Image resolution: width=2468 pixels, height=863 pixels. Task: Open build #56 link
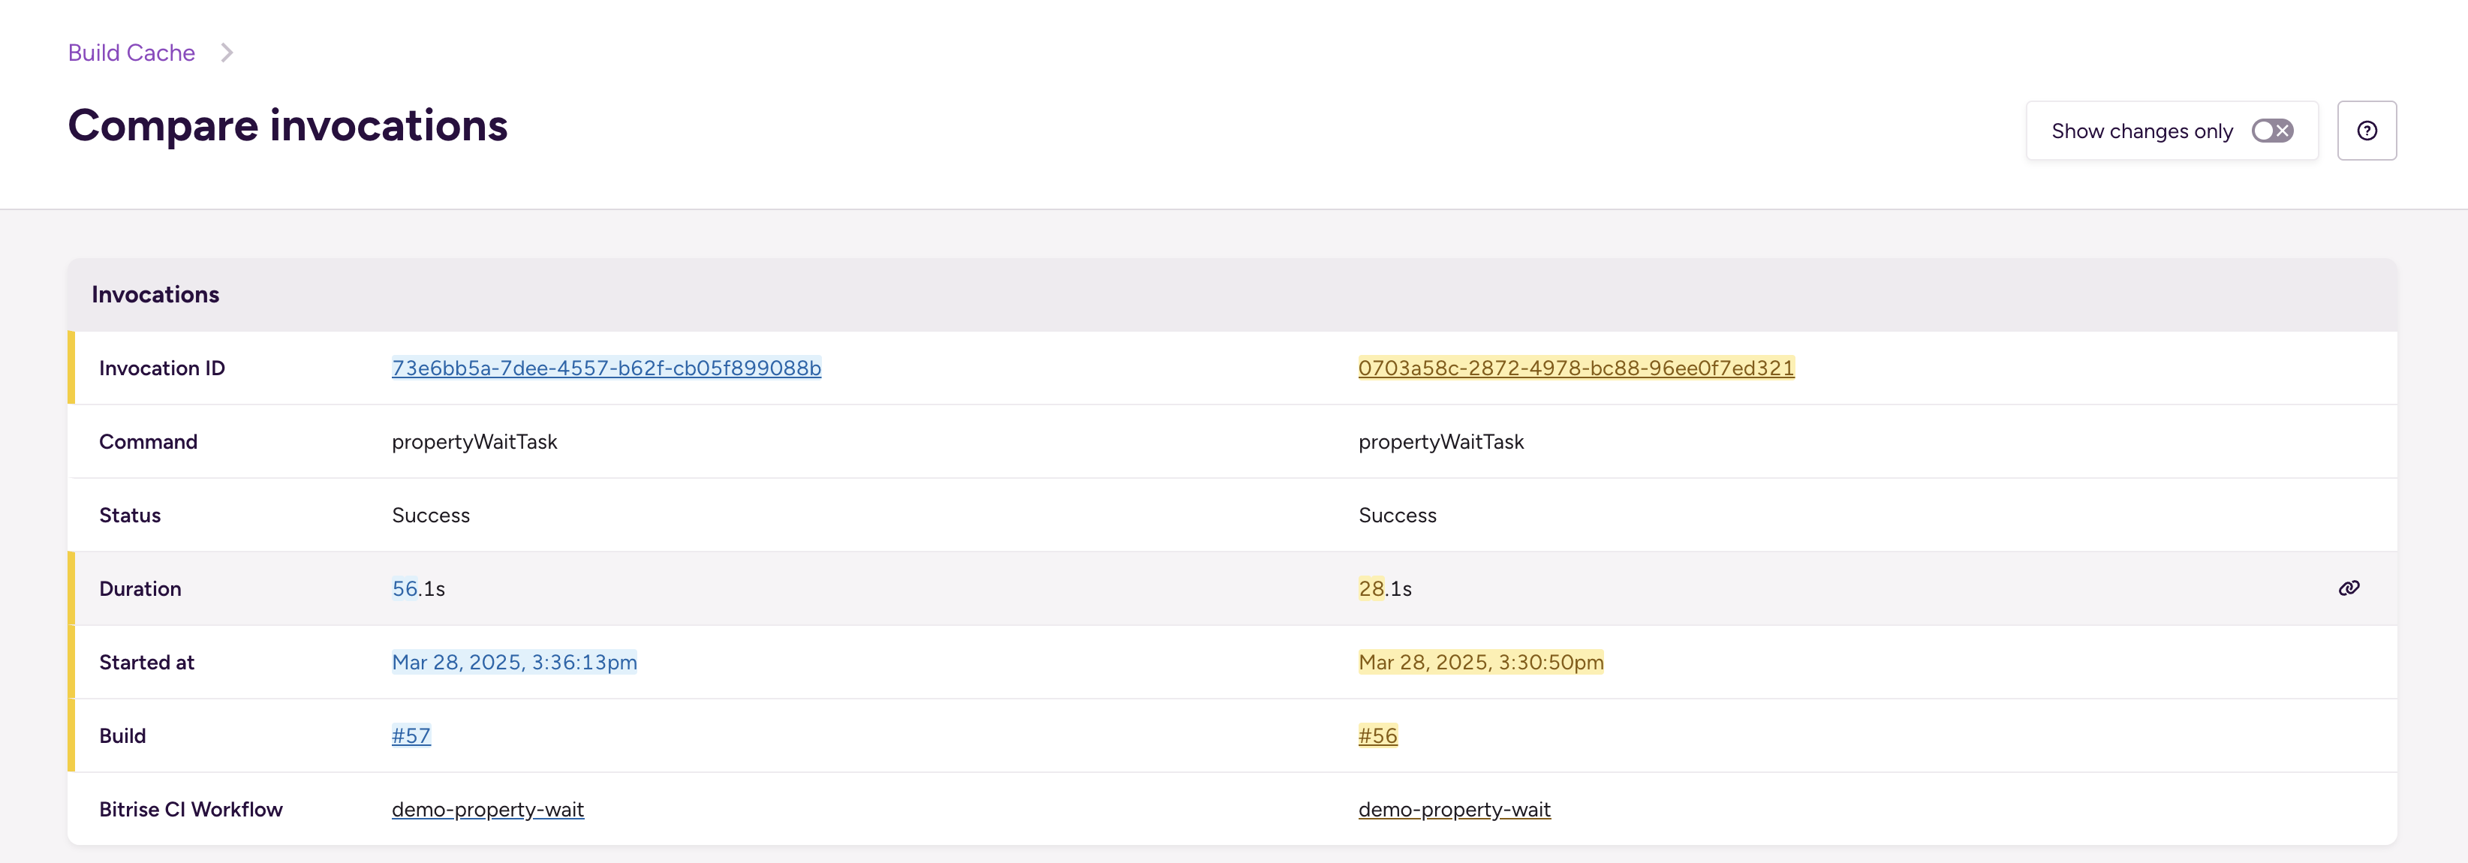coord(1377,735)
